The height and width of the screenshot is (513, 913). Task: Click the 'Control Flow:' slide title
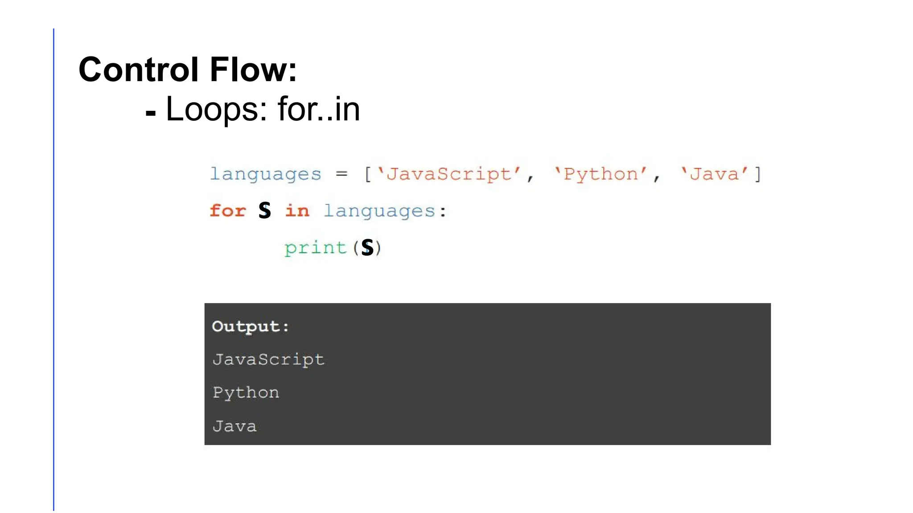tap(188, 69)
